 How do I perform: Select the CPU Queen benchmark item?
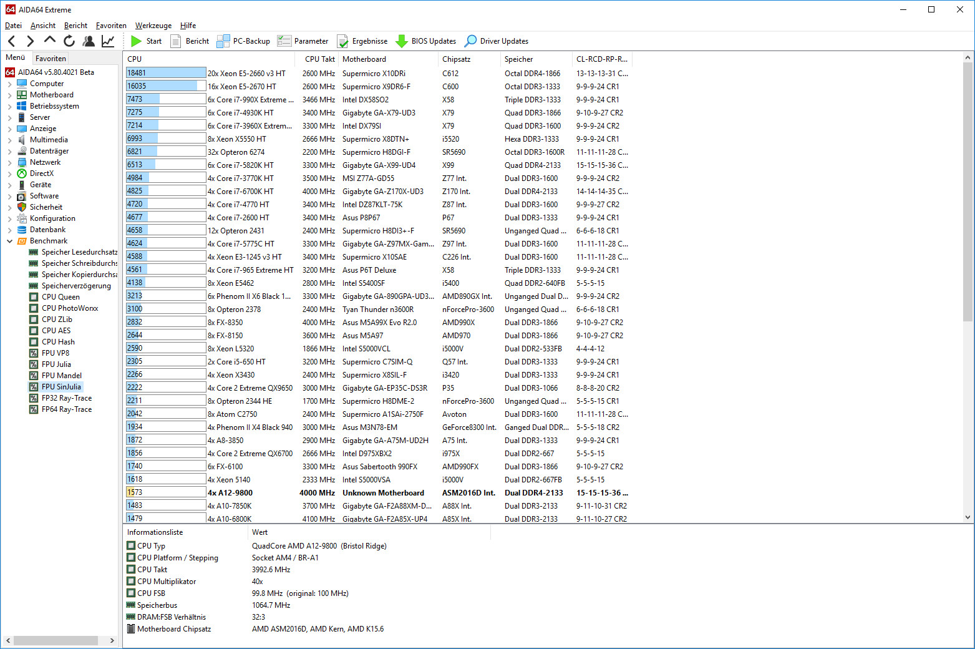point(61,297)
